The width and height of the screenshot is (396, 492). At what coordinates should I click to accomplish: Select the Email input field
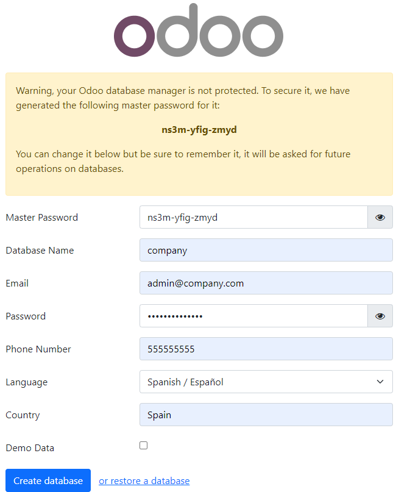266,283
